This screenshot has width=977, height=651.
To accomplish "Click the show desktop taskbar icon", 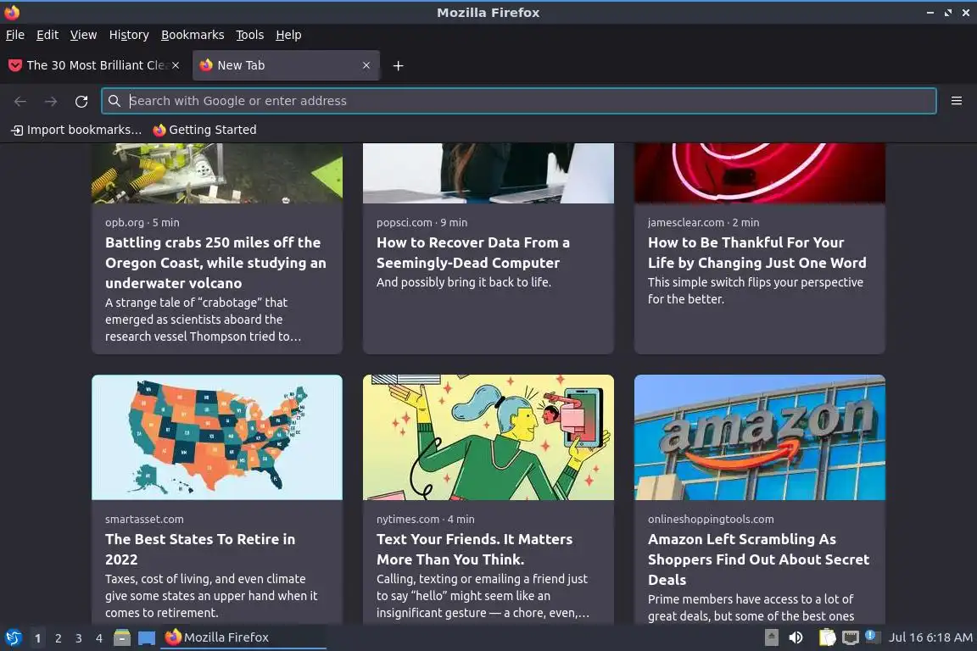I will click(x=147, y=637).
